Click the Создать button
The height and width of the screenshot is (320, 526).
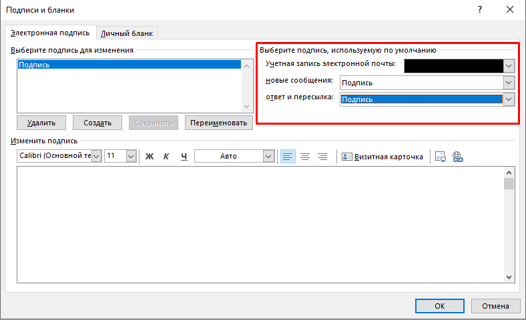coord(97,123)
